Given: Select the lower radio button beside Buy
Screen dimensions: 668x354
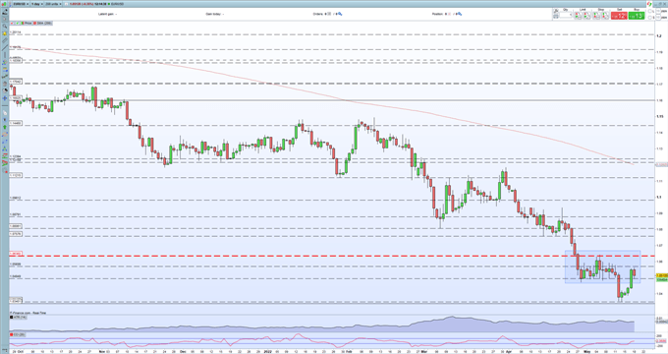Looking at the screenshot, I should coord(649,18).
